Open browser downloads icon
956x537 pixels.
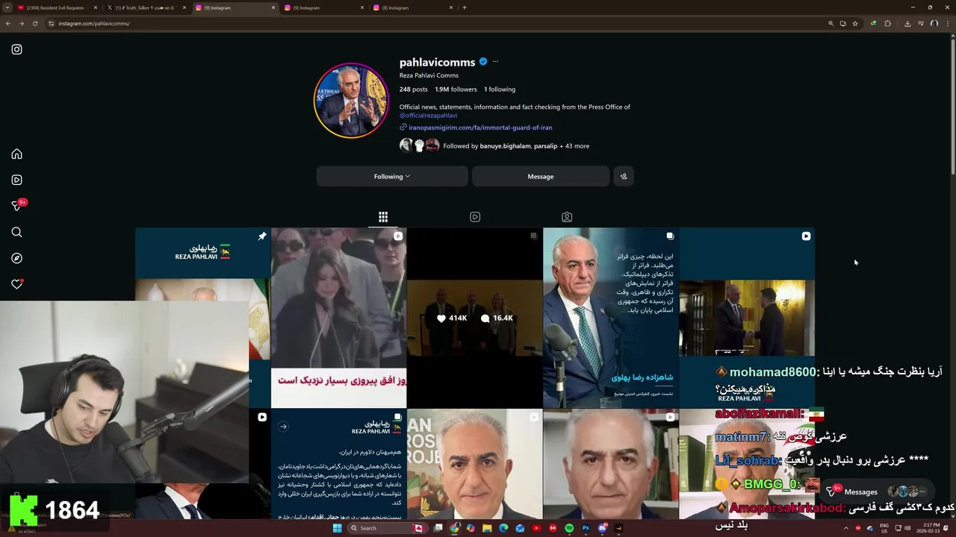click(907, 23)
